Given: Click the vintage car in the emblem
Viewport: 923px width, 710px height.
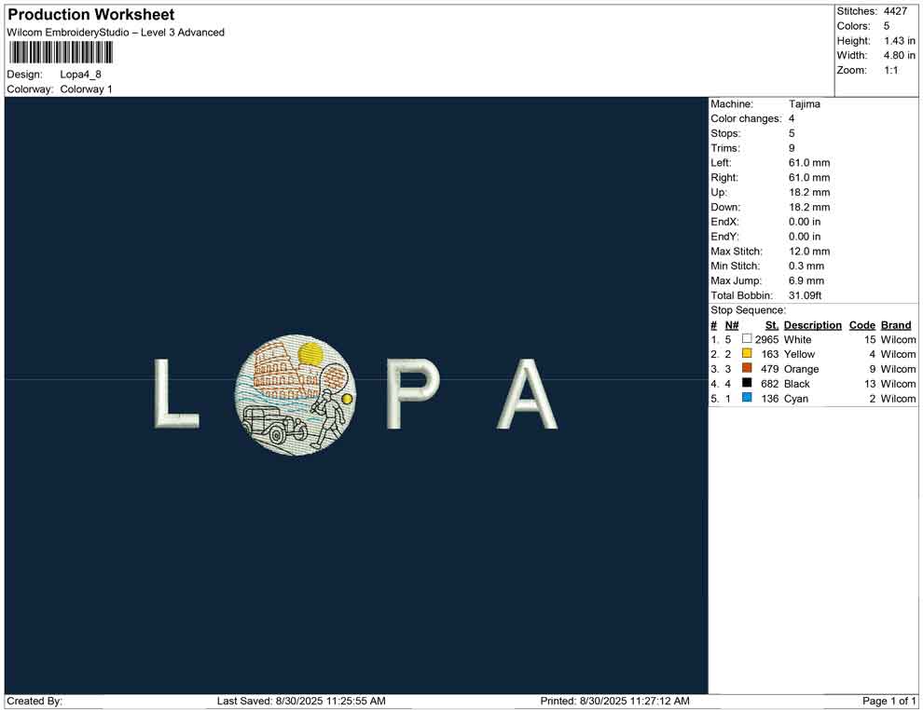Looking at the screenshot, I should coord(274,425).
